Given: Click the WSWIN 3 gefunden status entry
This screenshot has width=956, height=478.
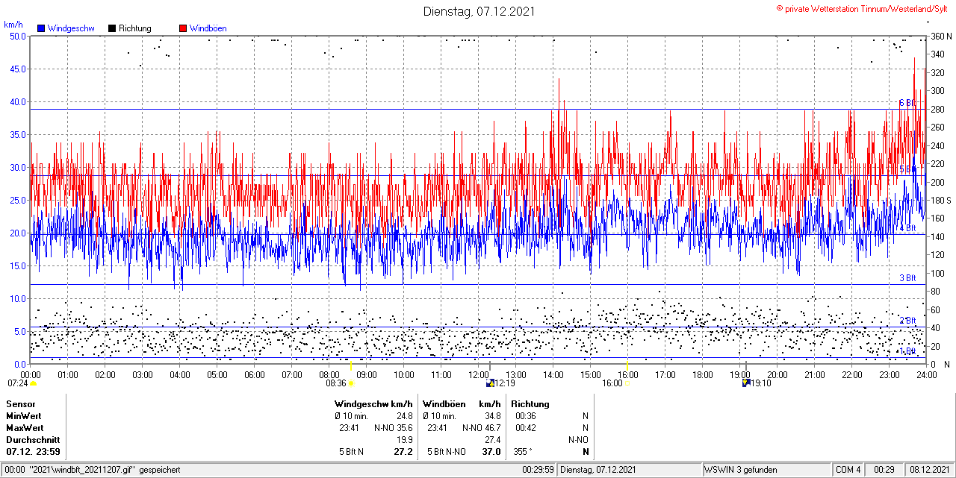Looking at the screenshot, I should click(x=741, y=470).
